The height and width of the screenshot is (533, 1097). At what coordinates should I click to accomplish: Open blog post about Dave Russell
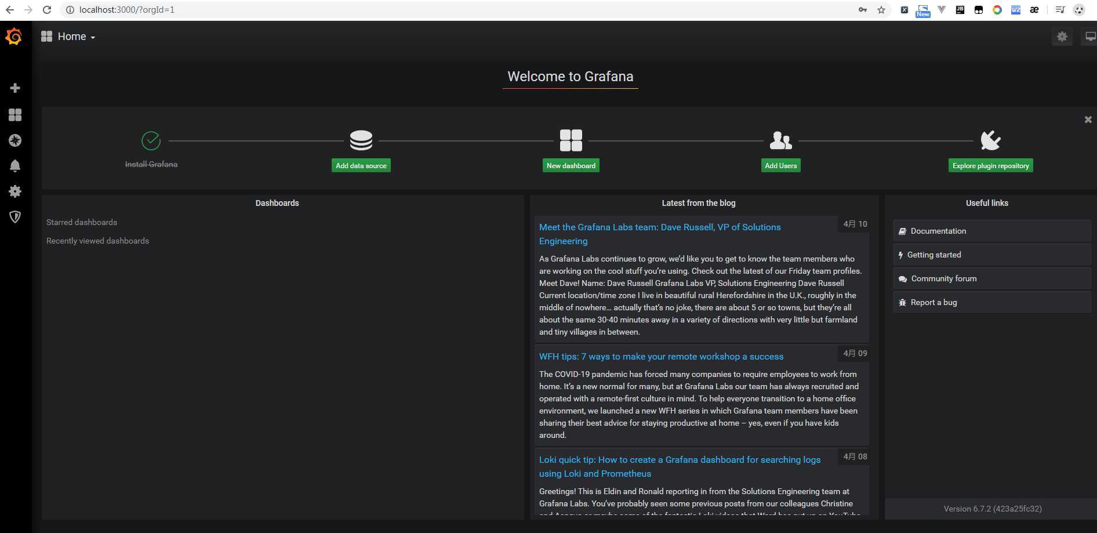(x=660, y=234)
